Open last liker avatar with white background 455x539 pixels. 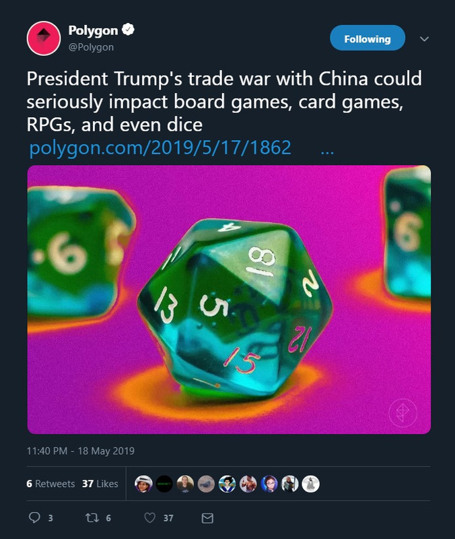(x=311, y=484)
